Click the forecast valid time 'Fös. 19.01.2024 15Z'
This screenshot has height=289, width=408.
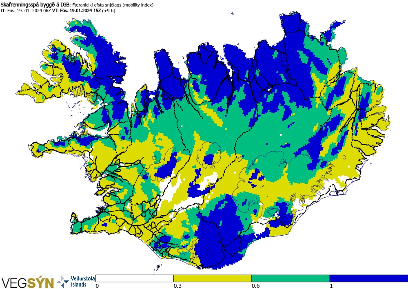80,11
